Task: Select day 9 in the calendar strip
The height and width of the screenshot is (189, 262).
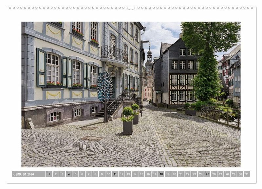Action: point(102,174)
